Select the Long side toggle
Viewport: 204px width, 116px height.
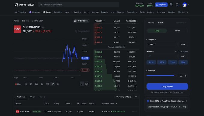157,31
